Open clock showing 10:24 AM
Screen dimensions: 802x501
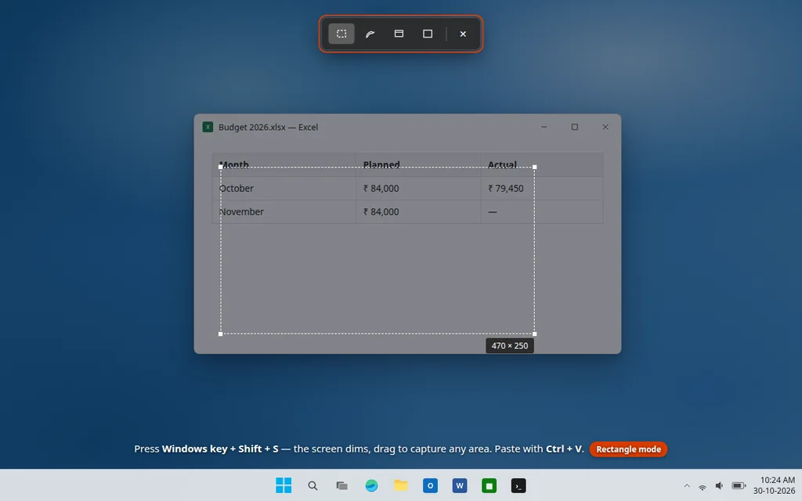click(778, 480)
